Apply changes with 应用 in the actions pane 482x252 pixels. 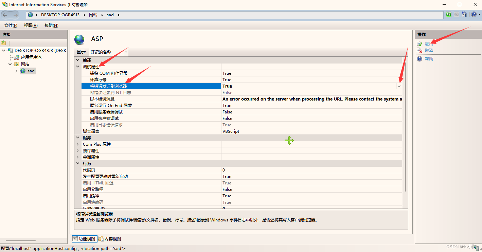(x=429, y=43)
